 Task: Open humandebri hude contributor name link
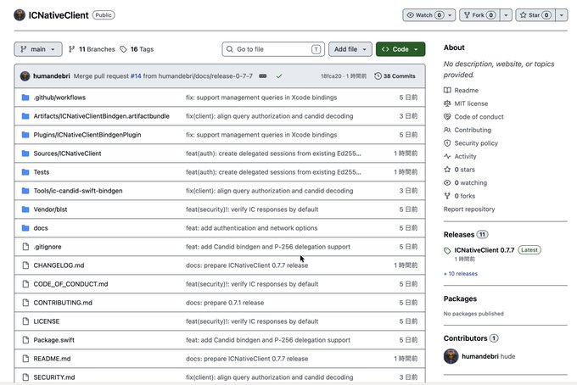pyautogui.click(x=488, y=356)
